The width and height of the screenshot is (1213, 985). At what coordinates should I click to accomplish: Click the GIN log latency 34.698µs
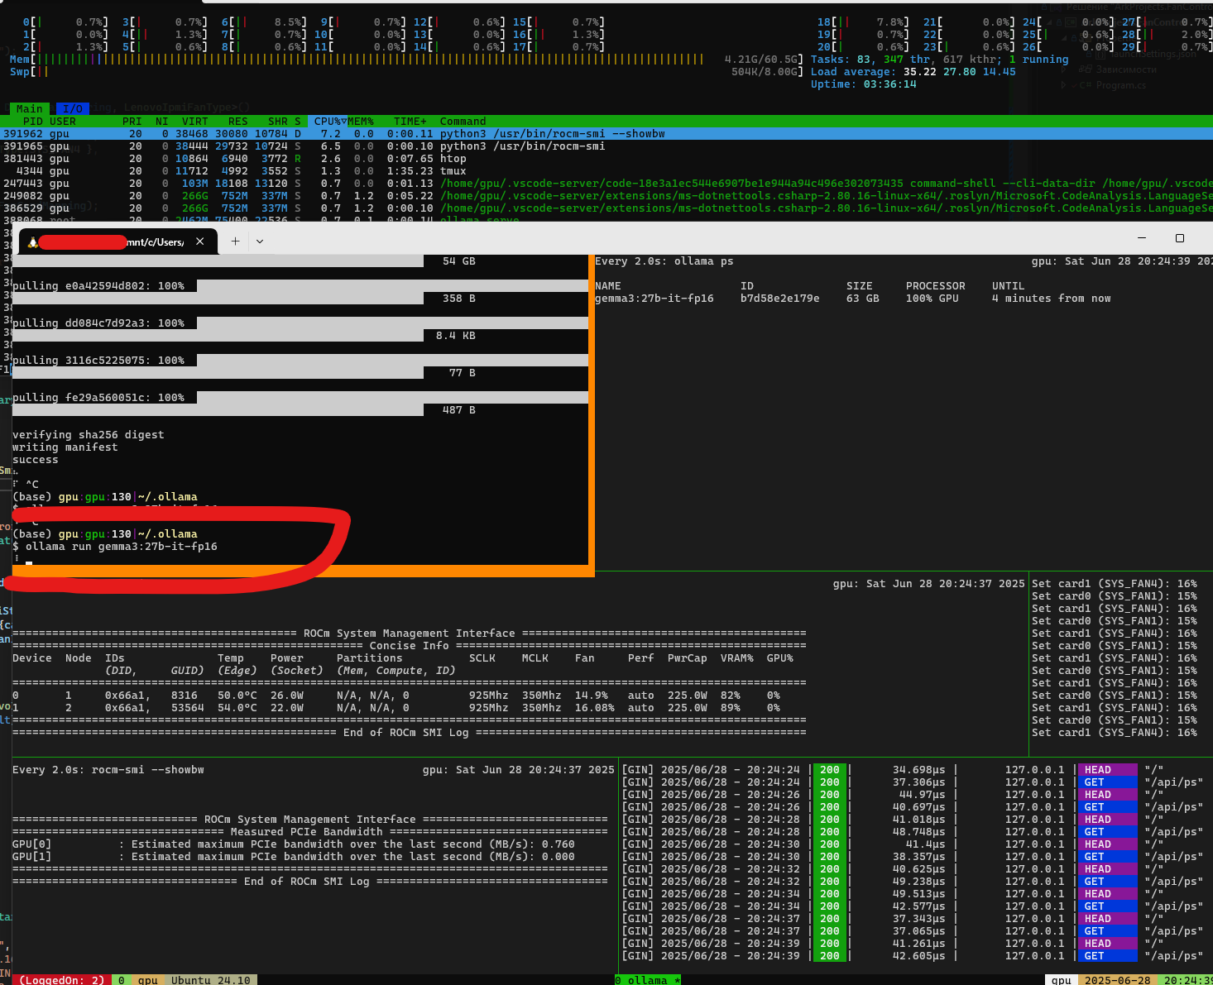point(919,770)
